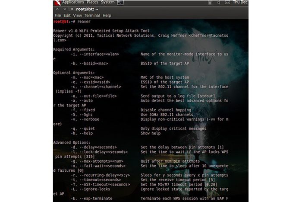Click '-E, --eap-terminate' option text
Viewport: 302px width, 202px height.
pos(91,199)
